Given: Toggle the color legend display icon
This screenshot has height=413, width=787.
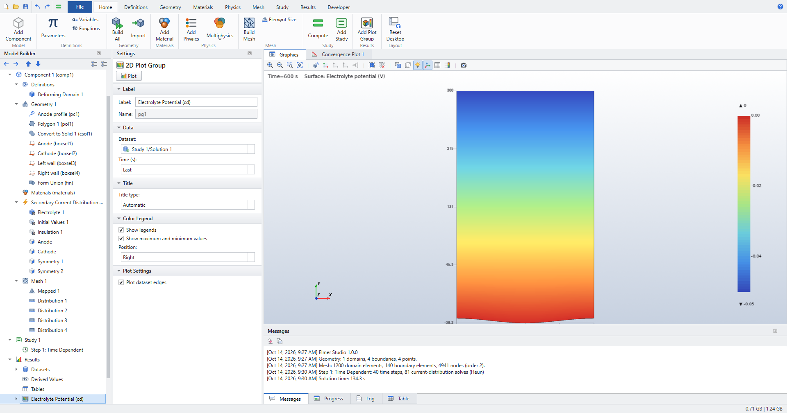Looking at the screenshot, I should [447, 65].
